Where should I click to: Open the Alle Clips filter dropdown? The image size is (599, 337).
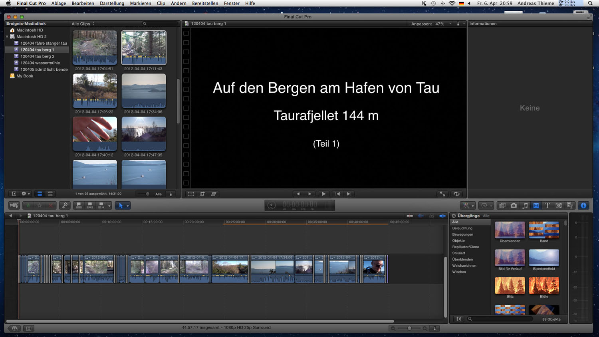(83, 24)
